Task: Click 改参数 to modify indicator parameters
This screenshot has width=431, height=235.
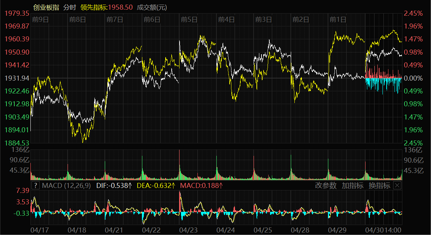Action: click(x=326, y=185)
